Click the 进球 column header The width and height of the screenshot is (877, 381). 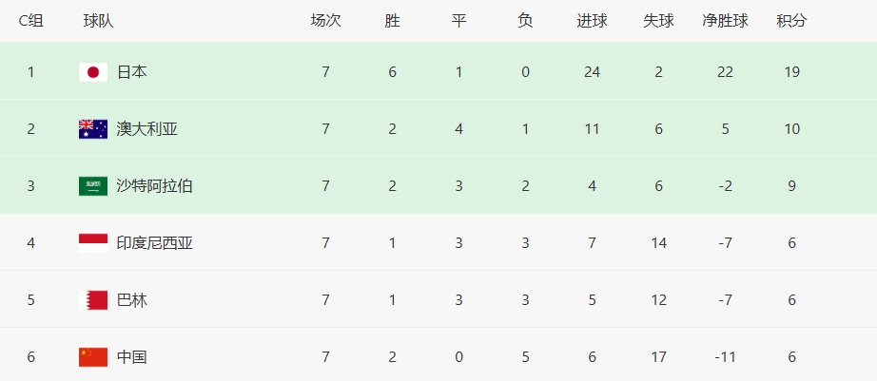click(593, 21)
